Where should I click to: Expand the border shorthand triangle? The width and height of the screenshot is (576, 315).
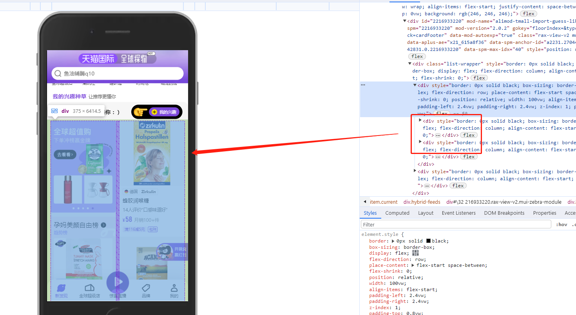[x=393, y=241]
